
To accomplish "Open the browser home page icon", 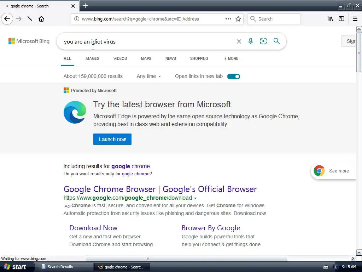I will pyautogui.click(x=41, y=19).
